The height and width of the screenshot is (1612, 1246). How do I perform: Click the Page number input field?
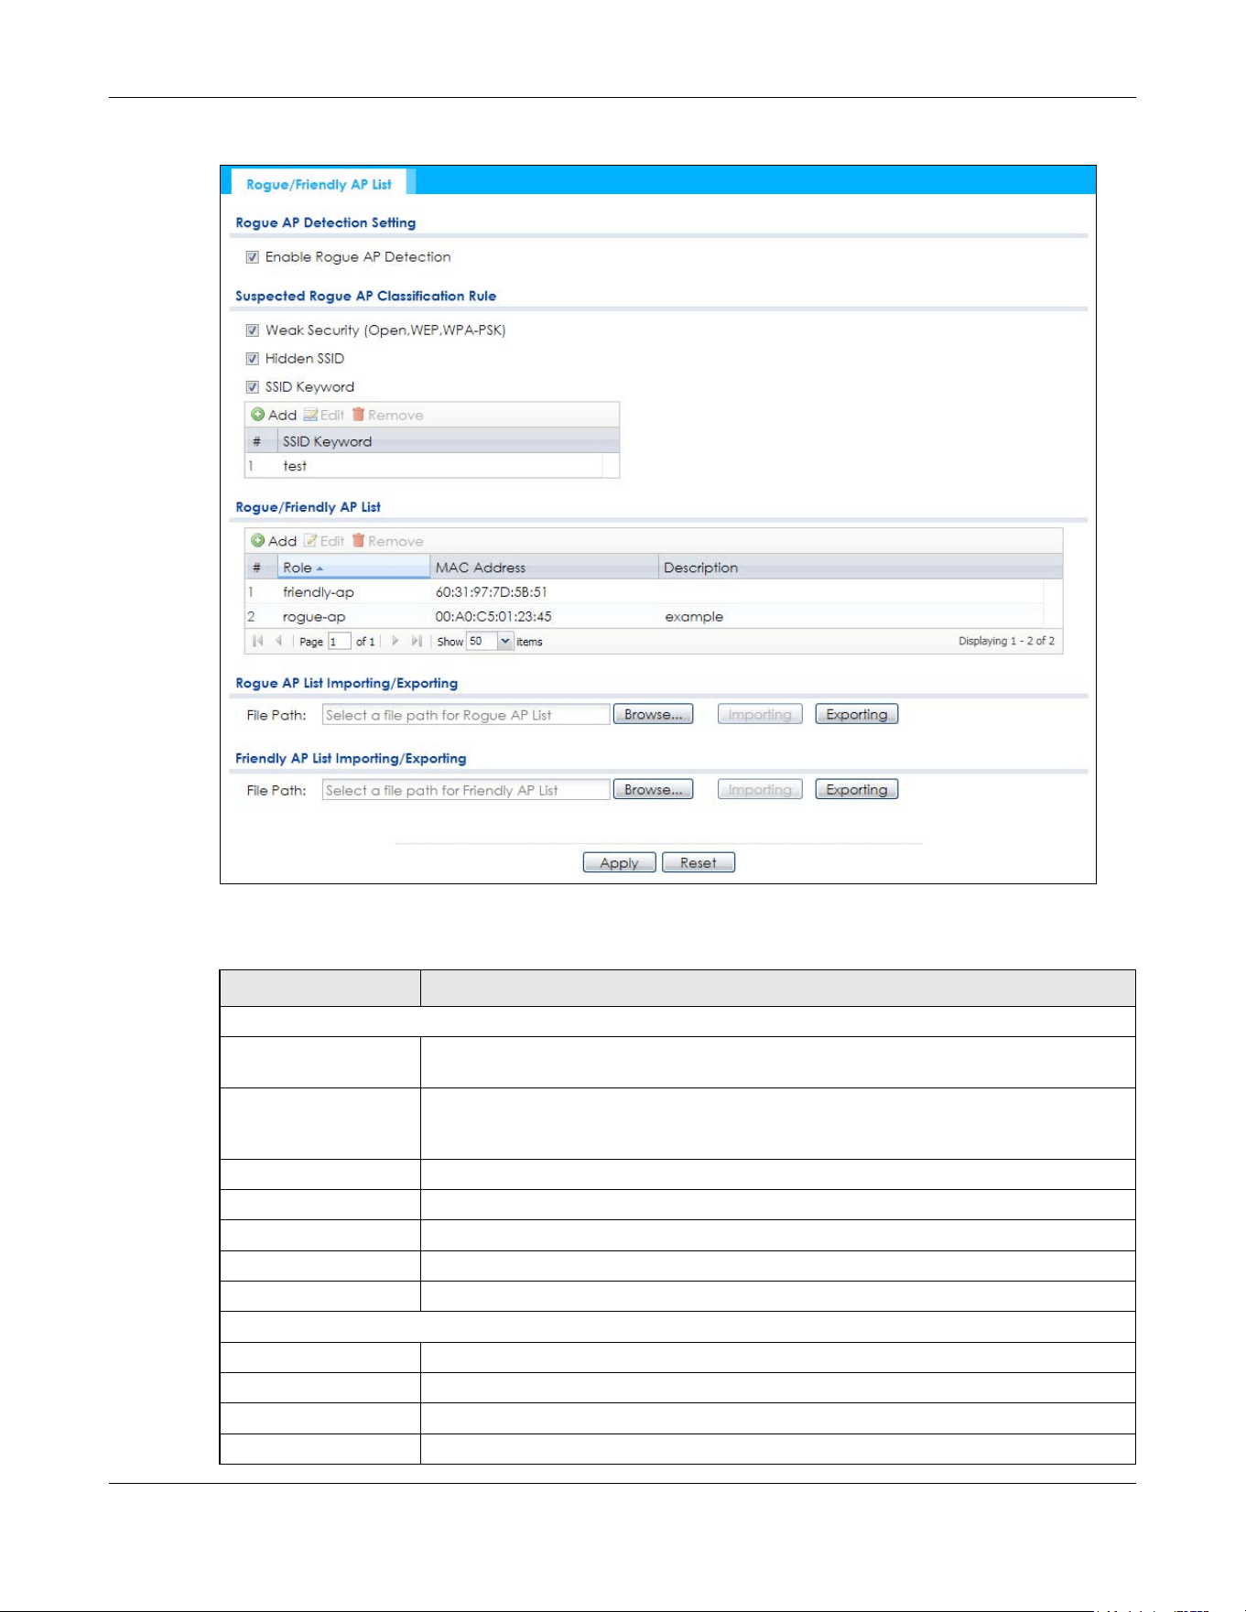point(339,642)
